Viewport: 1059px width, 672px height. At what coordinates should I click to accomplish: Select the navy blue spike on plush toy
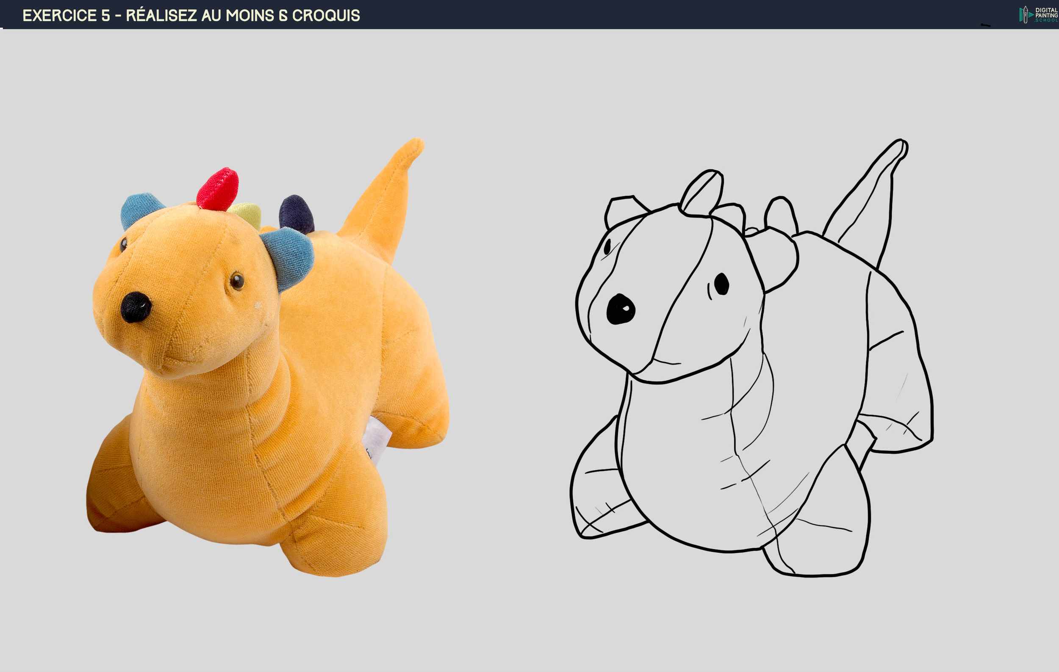[297, 214]
